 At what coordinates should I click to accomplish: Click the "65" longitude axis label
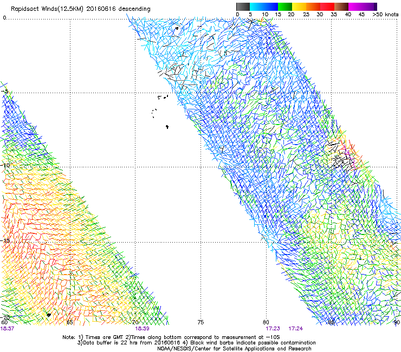(x=70, y=322)
